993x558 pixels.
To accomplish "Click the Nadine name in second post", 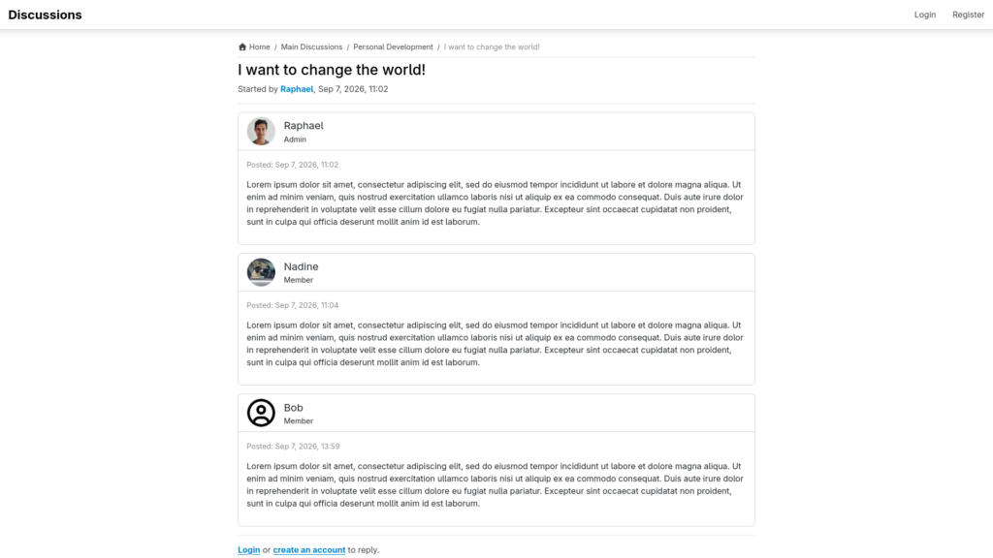I will point(301,267).
